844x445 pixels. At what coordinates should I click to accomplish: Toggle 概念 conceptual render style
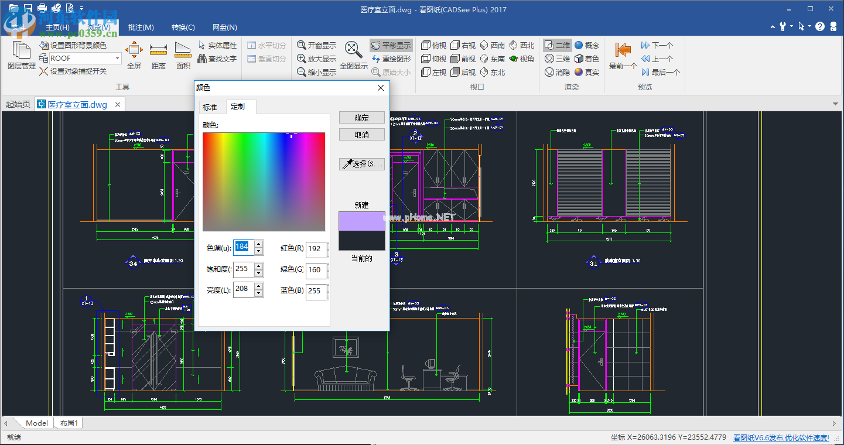(x=587, y=45)
